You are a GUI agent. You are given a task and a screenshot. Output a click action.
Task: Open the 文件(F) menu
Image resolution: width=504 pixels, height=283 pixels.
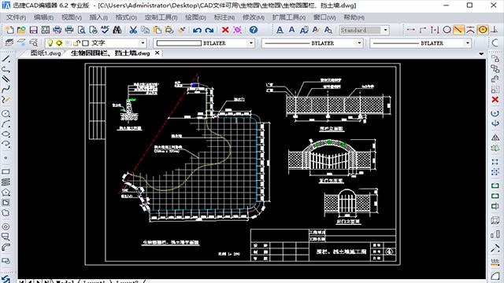click(x=16, y=17)
